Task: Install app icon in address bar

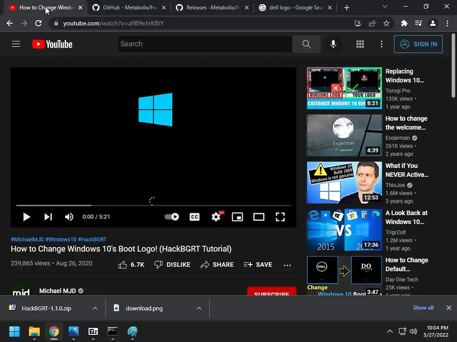Action: click(357, 23)
